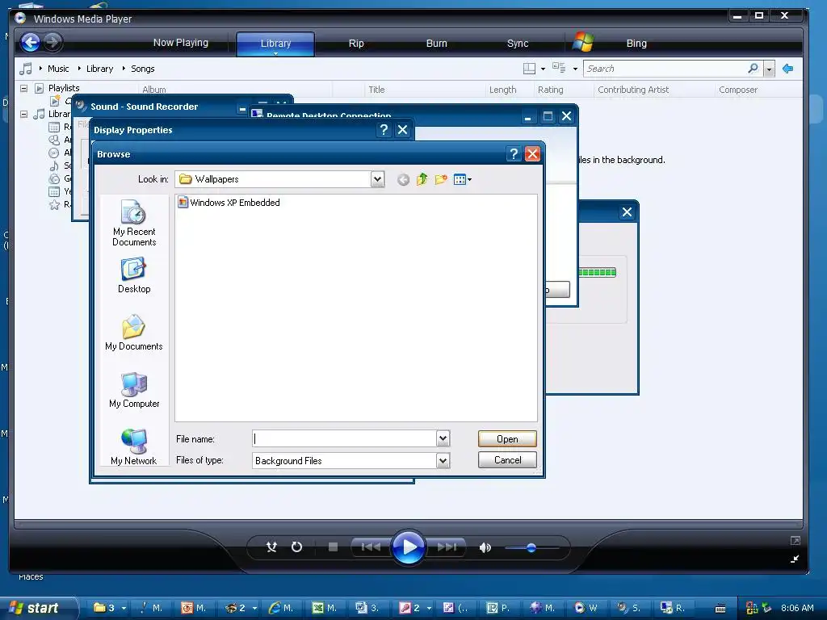Go to My Documents in places bar

point(134,333)
